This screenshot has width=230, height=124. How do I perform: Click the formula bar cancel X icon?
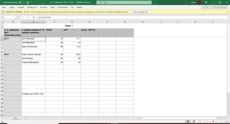point(23,17)
